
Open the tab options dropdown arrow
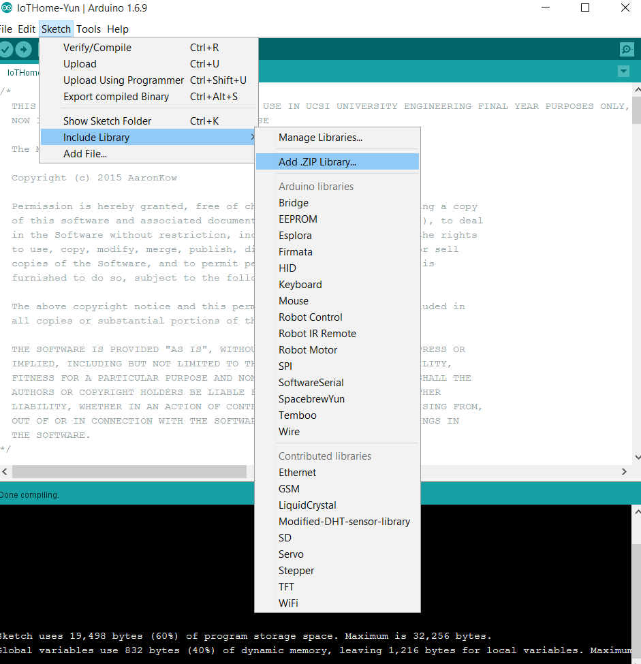[623, 71]
